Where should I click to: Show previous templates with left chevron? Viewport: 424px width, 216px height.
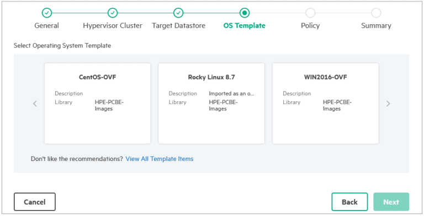click(35, 104)
